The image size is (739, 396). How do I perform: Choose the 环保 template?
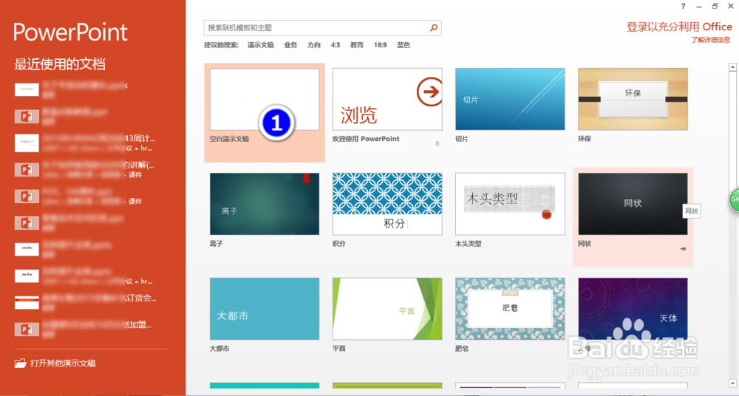click(x=633, y=99)
